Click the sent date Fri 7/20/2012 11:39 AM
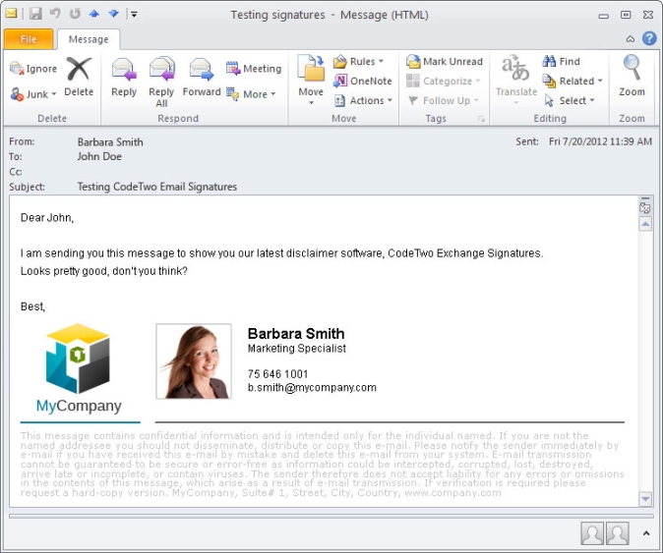 tap(600, 141)
